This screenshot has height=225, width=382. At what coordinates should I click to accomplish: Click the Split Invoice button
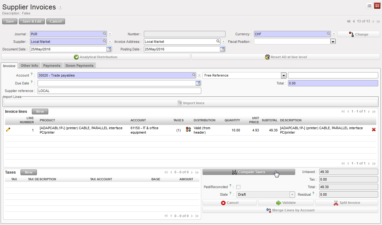point(346,203)
